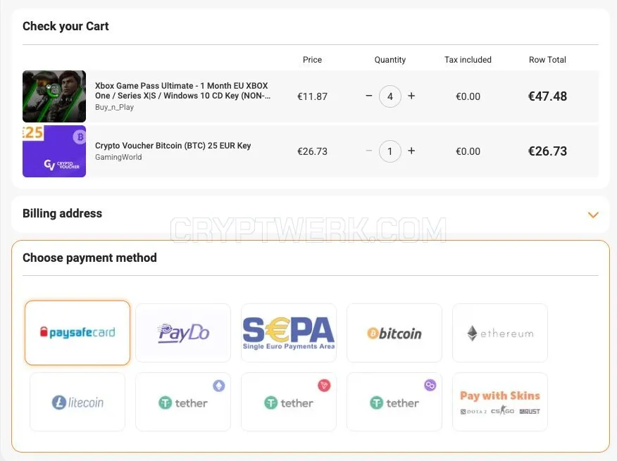617x461 pixels.
Task: Expand the Billing address section chevron
Action: click(593, 215)
